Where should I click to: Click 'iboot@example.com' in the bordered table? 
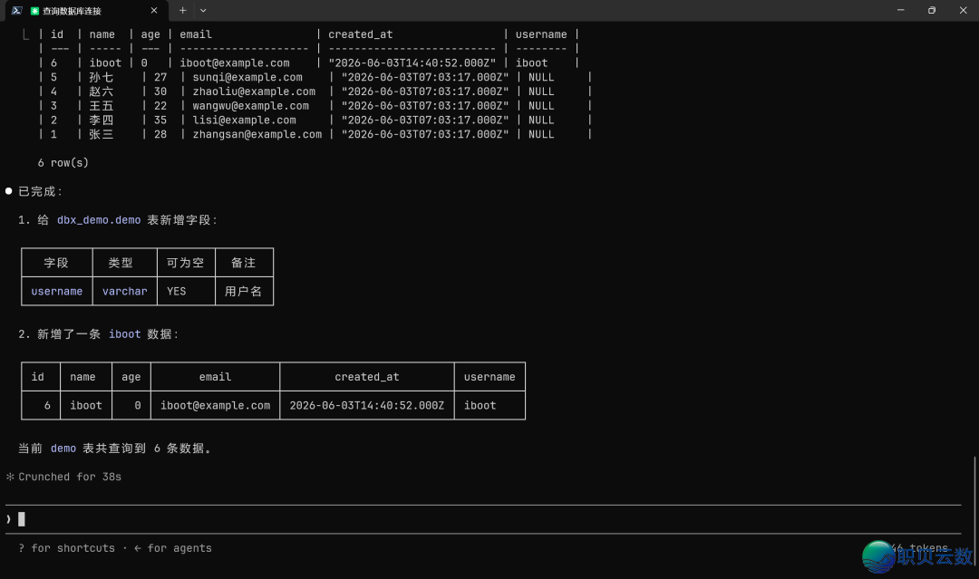click(216, 406)
